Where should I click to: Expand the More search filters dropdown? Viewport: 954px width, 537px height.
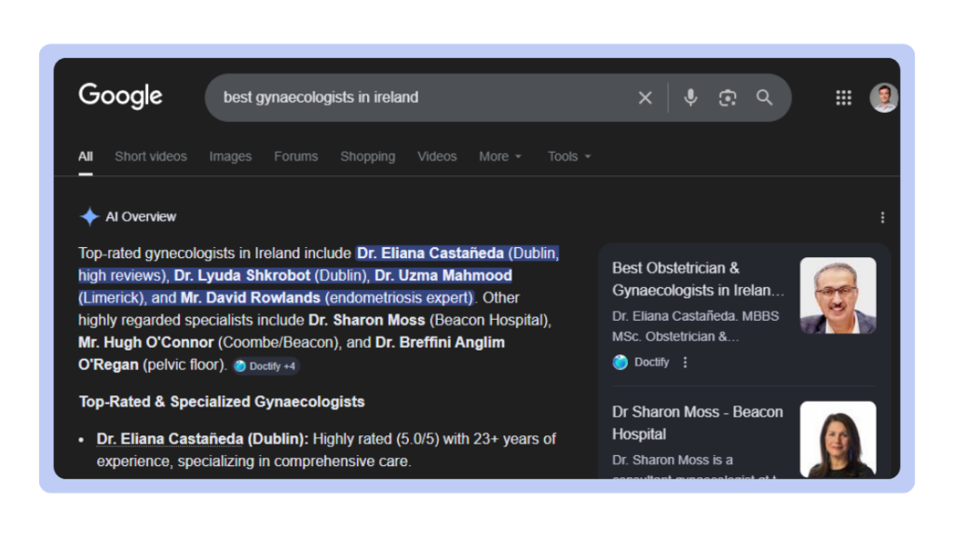[500, 157]
